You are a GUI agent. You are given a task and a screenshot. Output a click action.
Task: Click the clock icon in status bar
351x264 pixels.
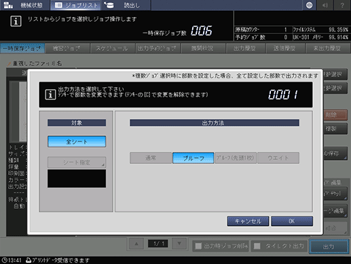(4, 260)
